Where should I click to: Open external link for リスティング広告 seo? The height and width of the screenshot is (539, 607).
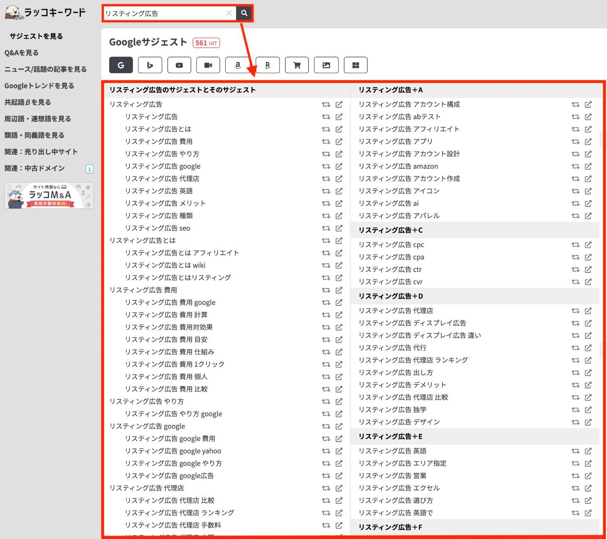(339, 228)
